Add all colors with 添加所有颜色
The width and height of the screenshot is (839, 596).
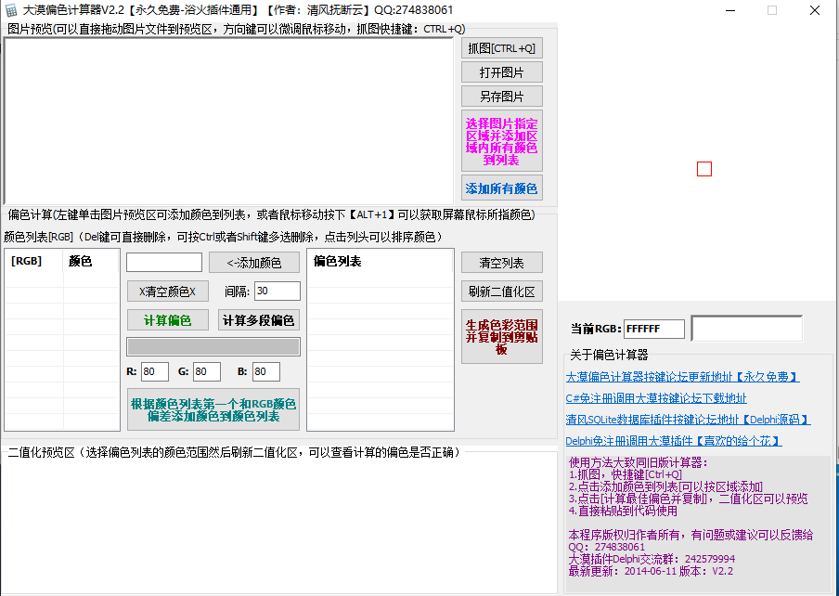pyautogui.click(x=501, y=188)
